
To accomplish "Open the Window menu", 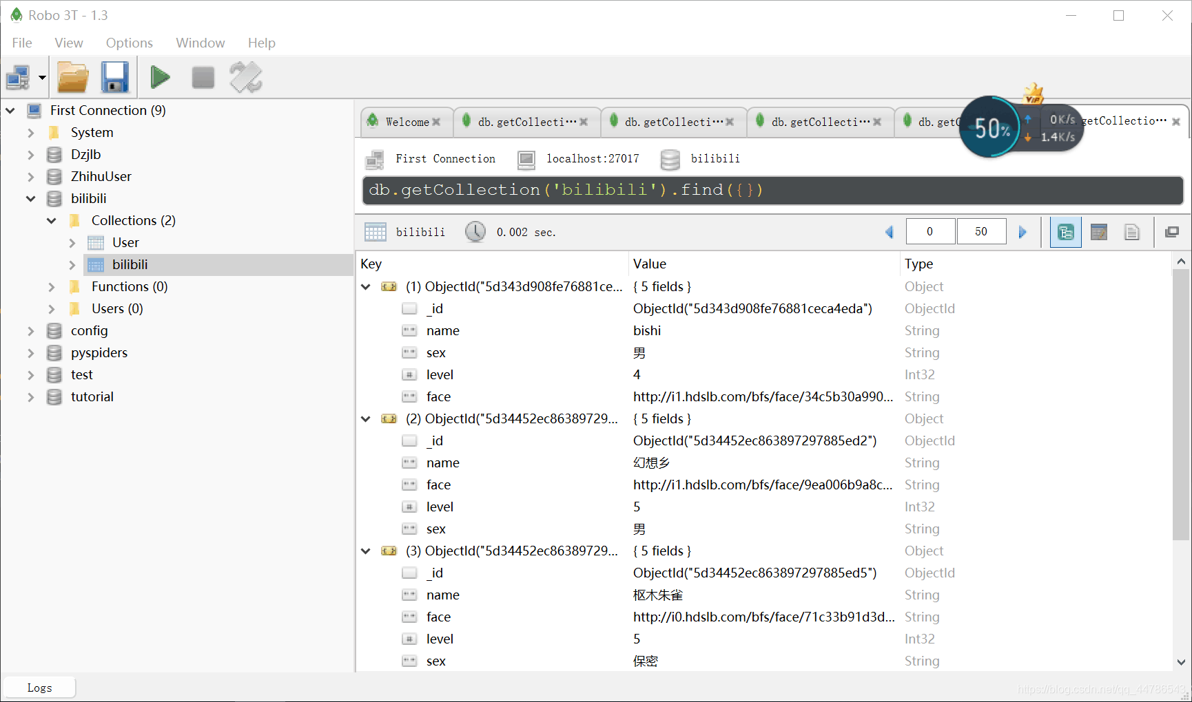I will 201,43.
